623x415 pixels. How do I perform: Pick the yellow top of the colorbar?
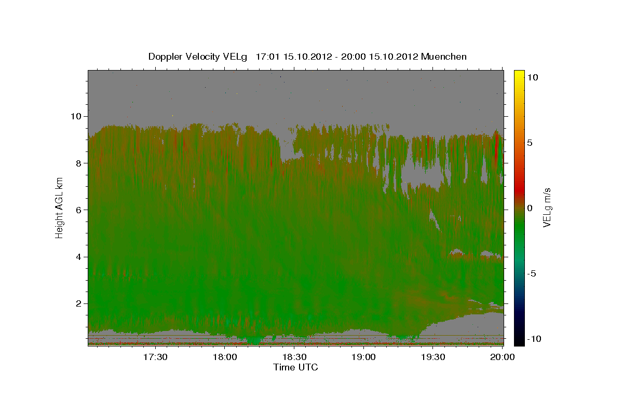(x=519, y=74)
